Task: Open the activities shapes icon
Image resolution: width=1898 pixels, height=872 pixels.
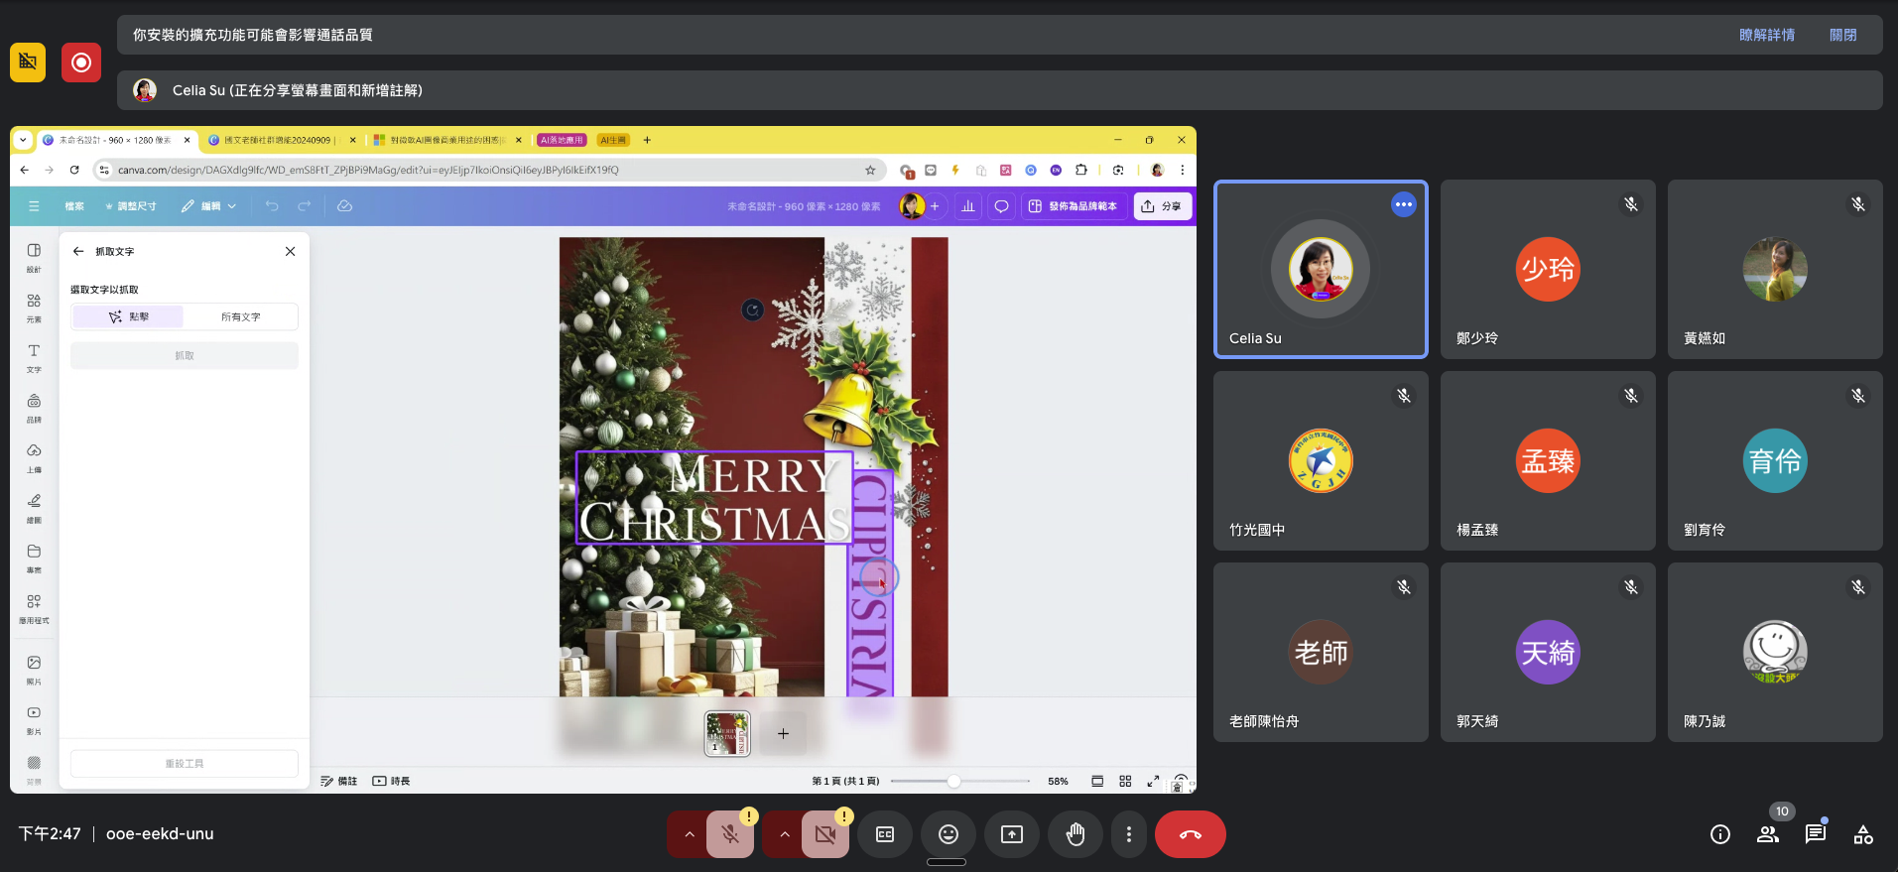Action: 1863,834
